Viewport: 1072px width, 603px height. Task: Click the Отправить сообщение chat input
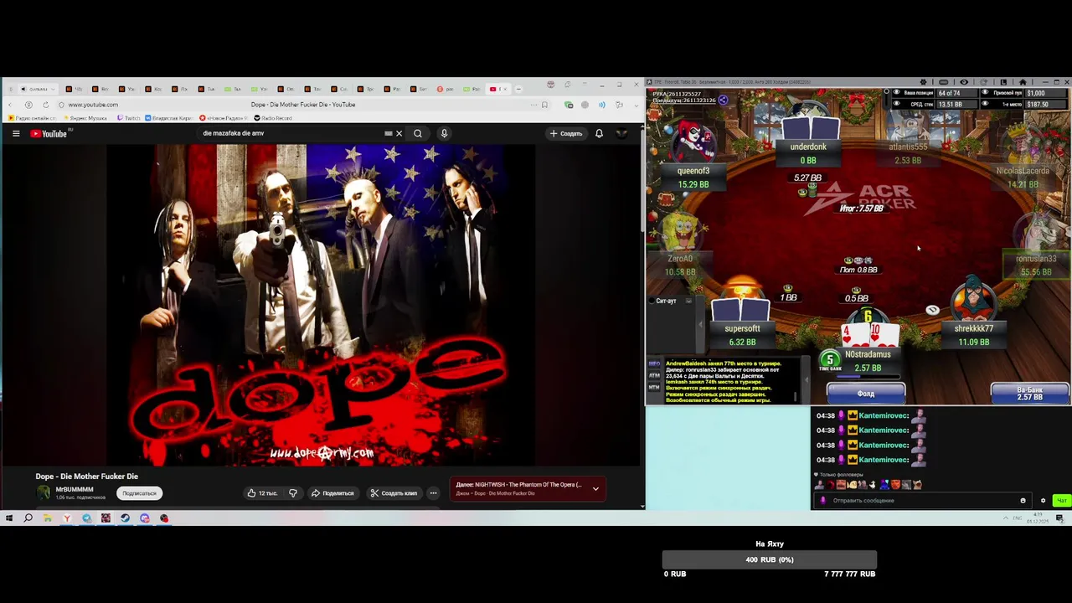tap(921, 500)
